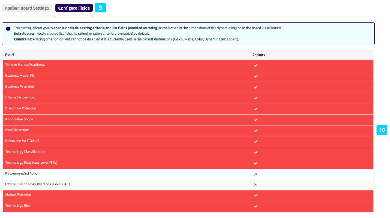The width and height of the screenshot is (390, 218).
Task: Select the Recommended Action row label
Action: pos(22,174)
